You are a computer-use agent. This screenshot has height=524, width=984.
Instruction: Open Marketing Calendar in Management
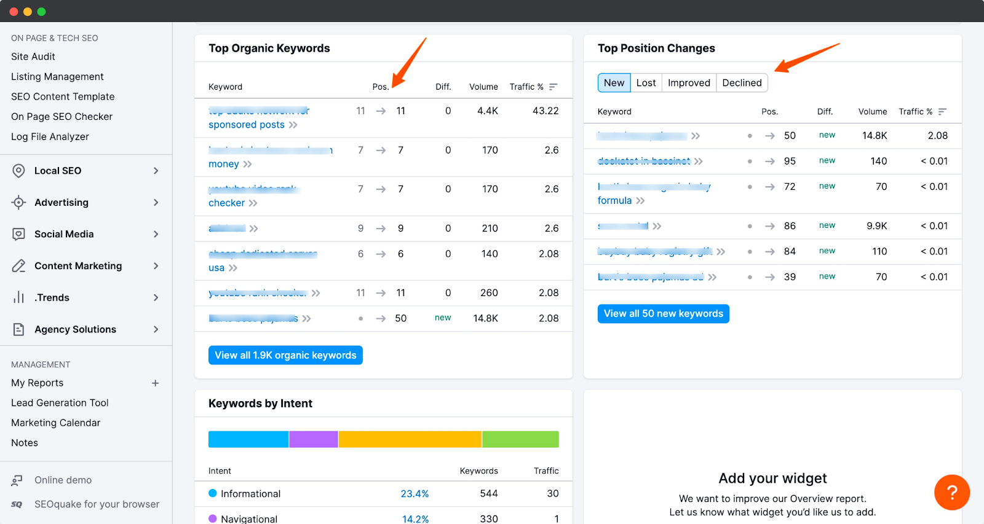click(x=55, y=423)
